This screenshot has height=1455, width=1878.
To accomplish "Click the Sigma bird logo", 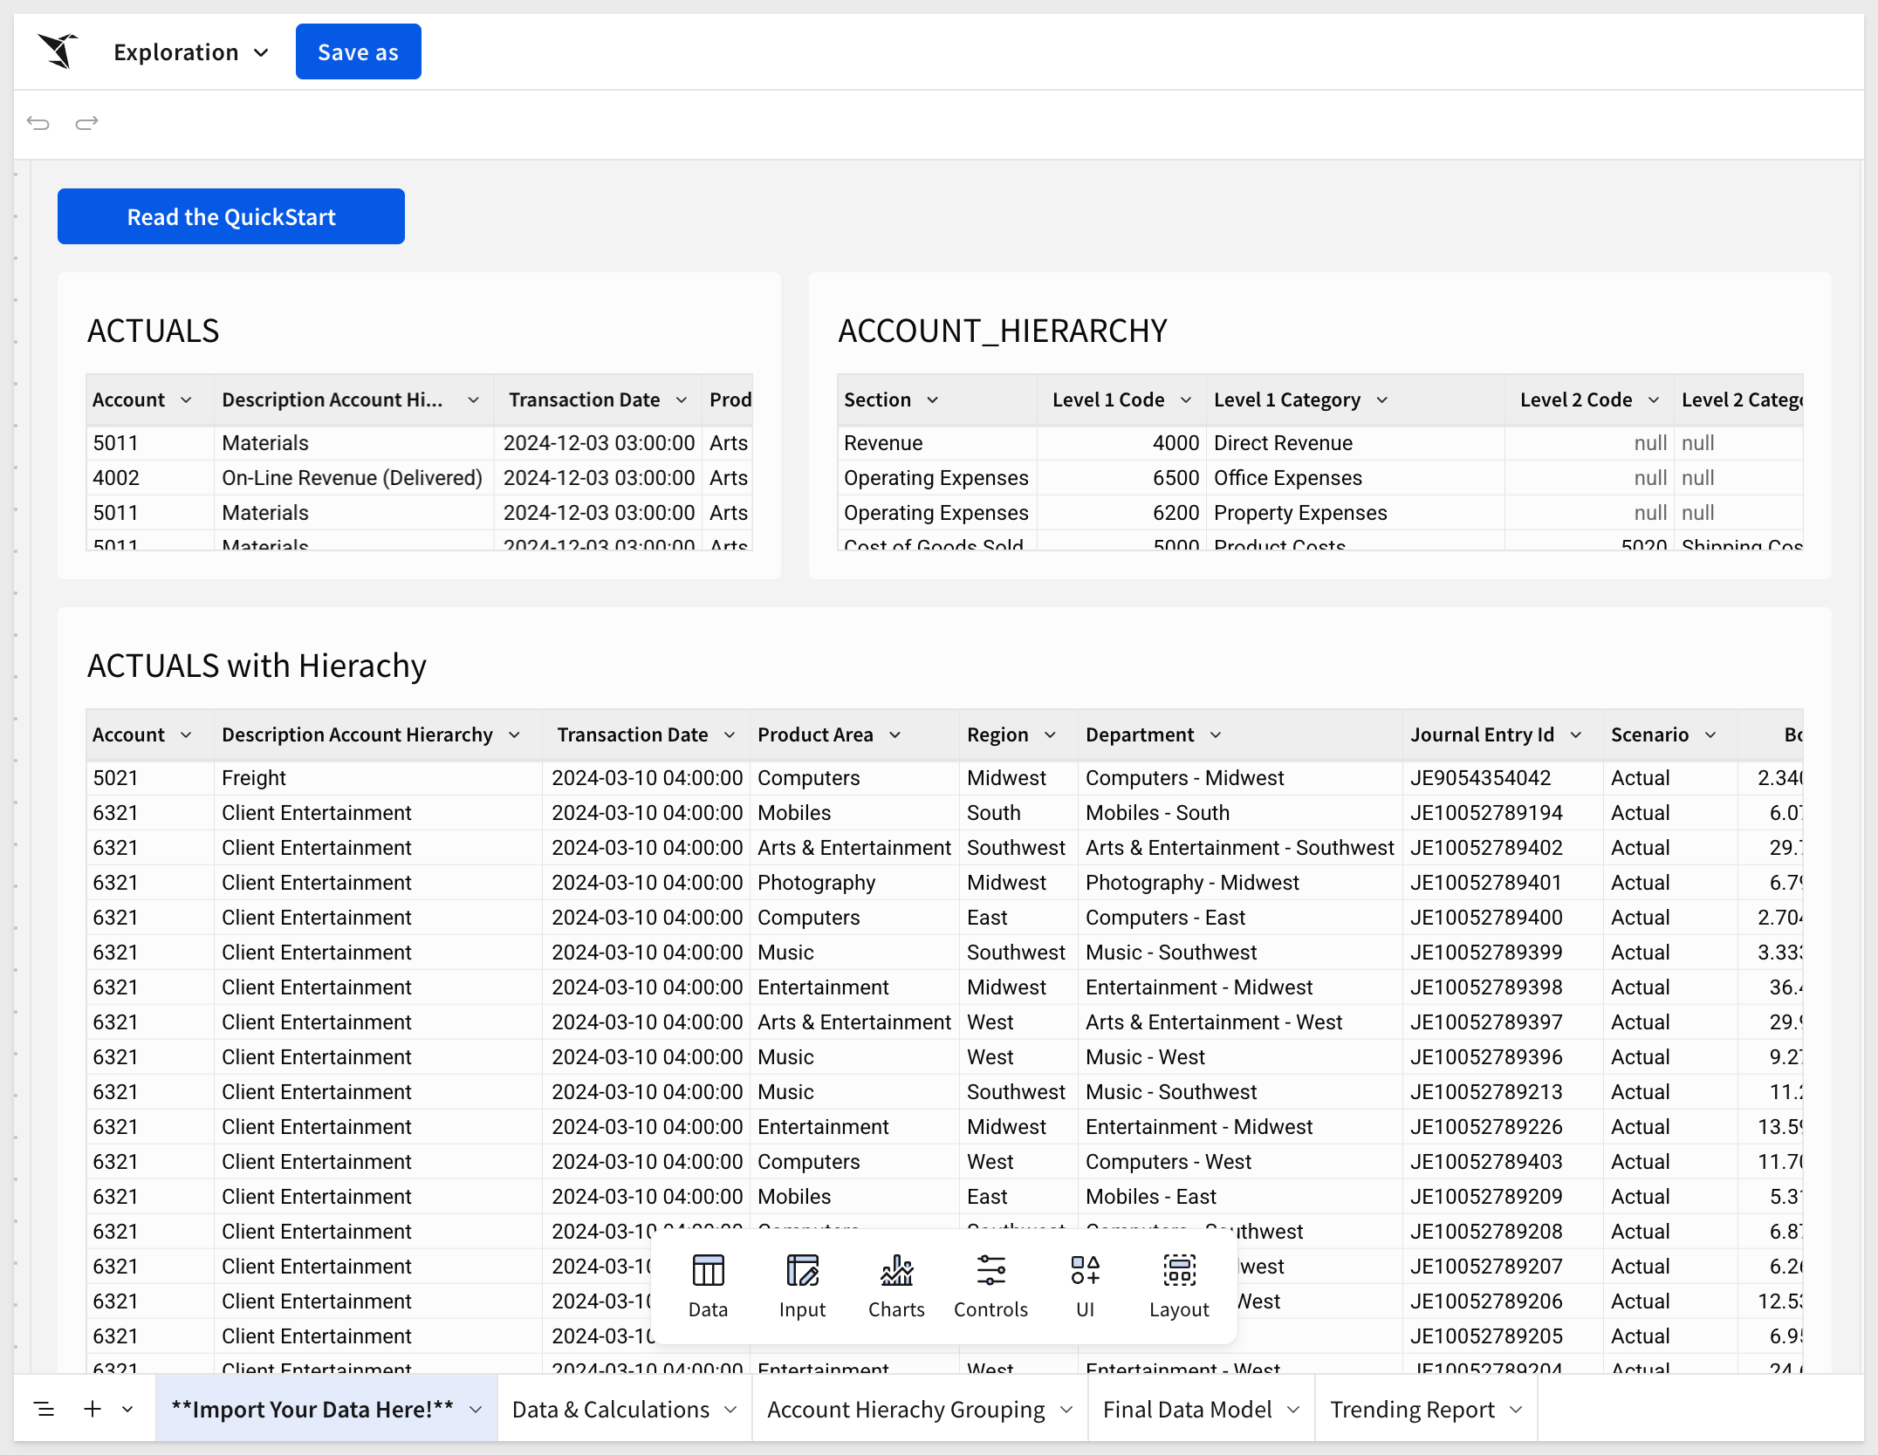I will point(58,51).
